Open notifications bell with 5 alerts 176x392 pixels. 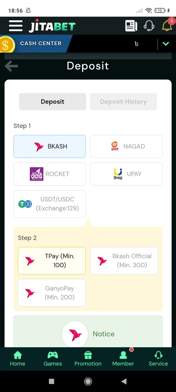coord(167,26)
